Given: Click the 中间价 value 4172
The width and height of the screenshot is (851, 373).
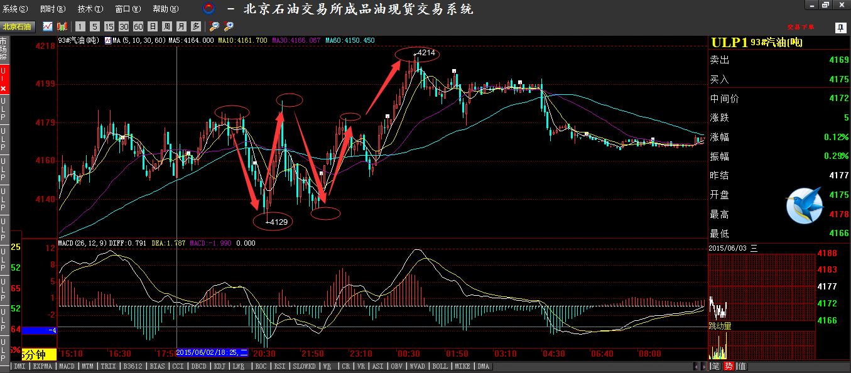Looking at the screenshot, I should pyautogui.click(x=838, y=99).
